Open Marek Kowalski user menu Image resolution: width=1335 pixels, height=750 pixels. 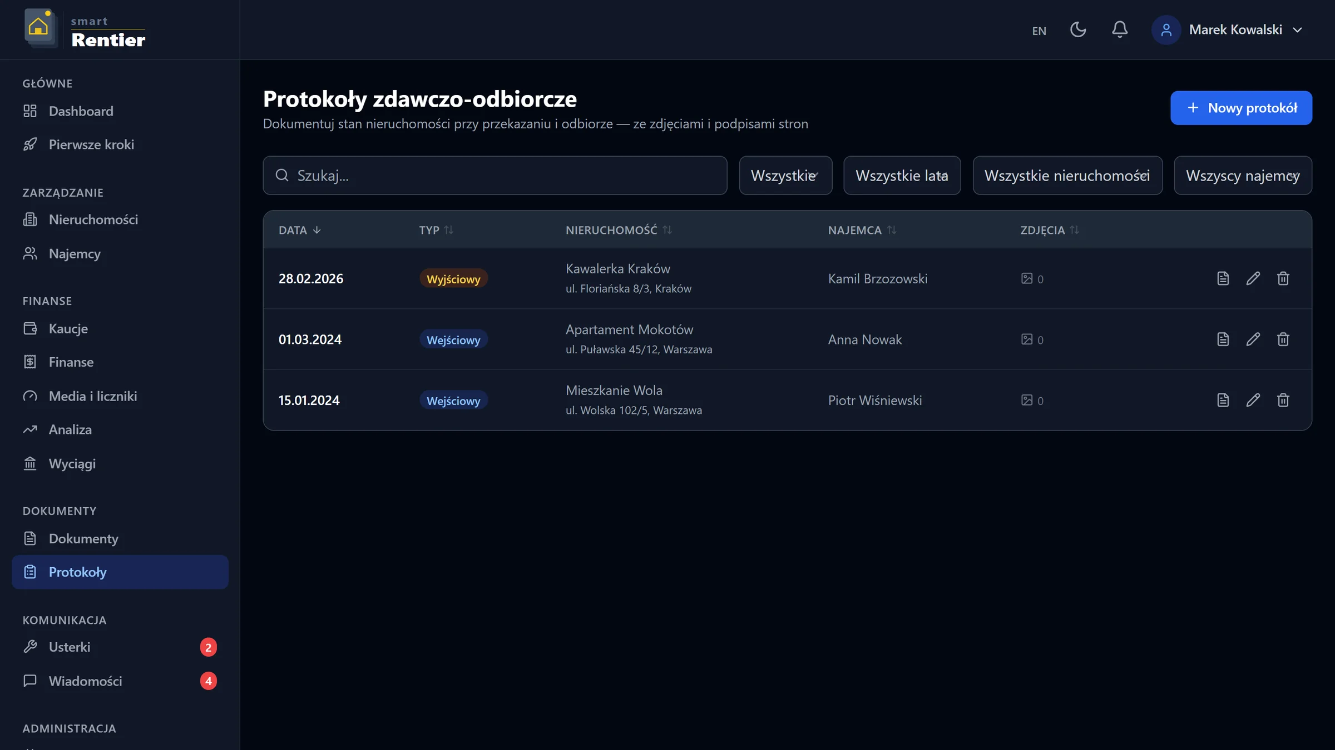pyautogui.click(x=1228, y=29)
